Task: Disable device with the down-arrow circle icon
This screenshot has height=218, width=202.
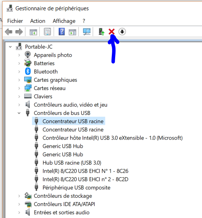Action: (x=122, y=32)
